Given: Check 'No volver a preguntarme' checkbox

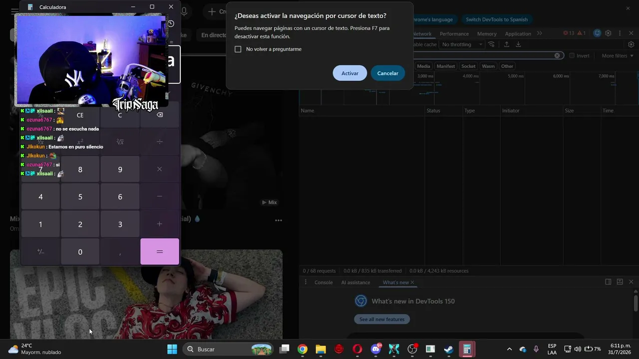Looking at the screenshot, I should (x=238, y=49).
